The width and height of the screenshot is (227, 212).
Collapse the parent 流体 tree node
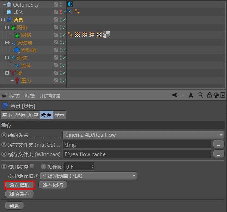coord(7,58)
